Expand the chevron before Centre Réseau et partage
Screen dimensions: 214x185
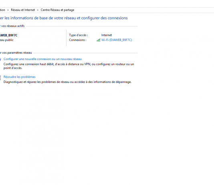point(38,10)
